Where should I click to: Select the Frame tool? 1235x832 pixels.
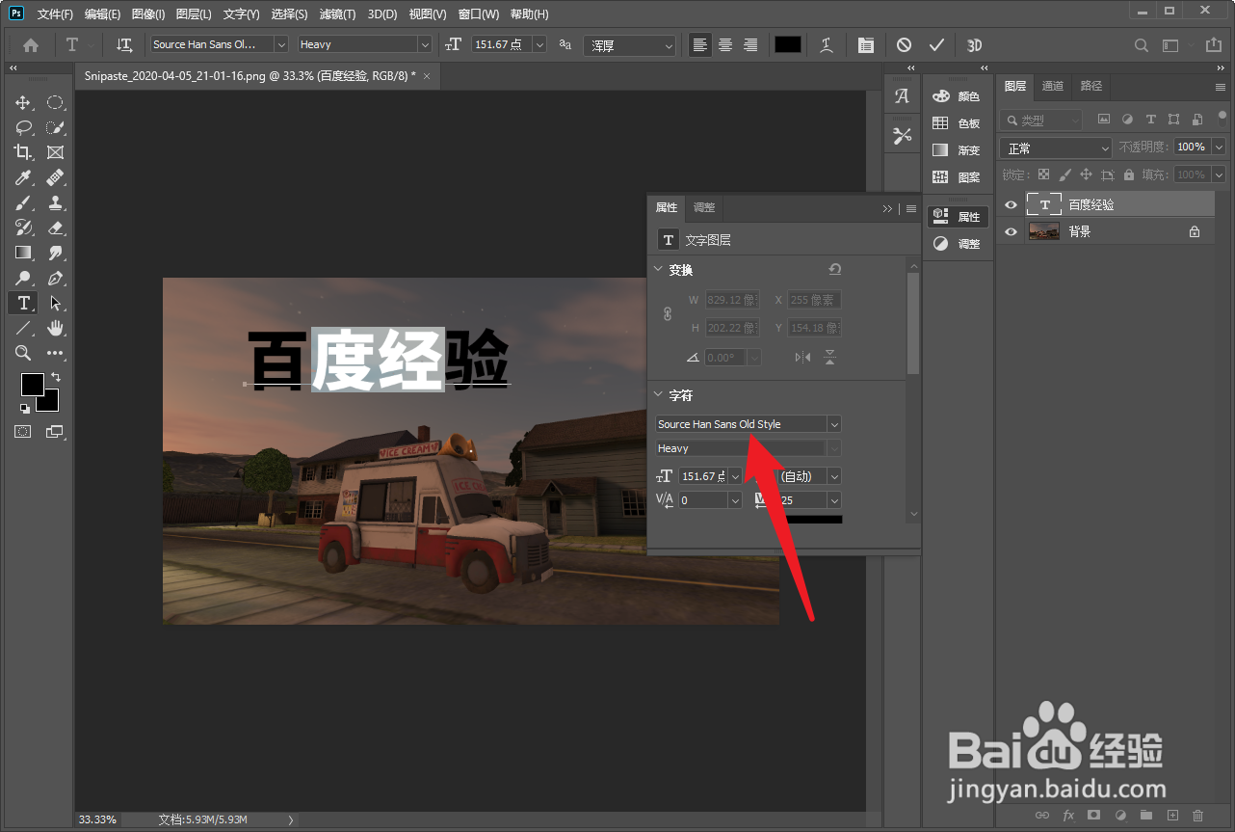[55, 152]
